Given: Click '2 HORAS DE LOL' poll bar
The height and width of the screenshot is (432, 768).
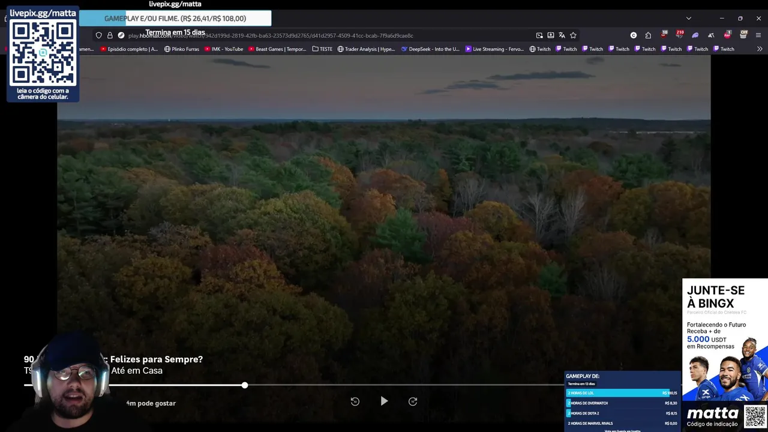Looking at the screenshot, I should tap(622, 393).
